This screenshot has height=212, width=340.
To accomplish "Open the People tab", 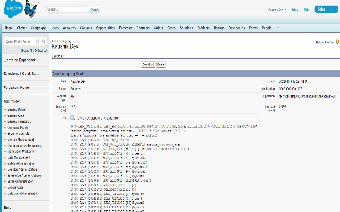I will point(267,28).
